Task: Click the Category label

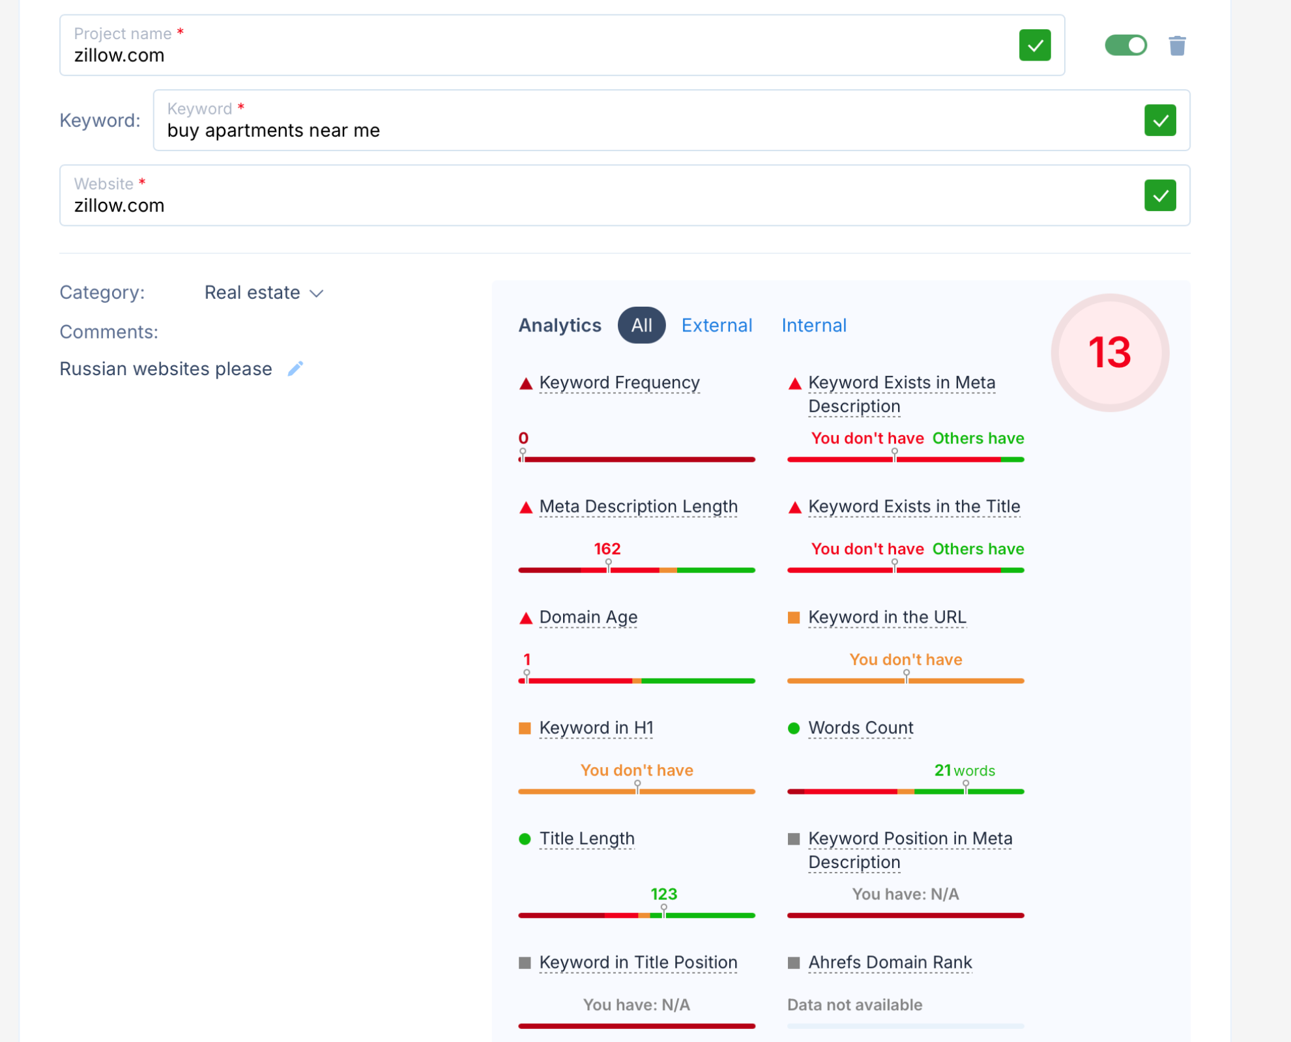Action: click(x=102, y=292)
